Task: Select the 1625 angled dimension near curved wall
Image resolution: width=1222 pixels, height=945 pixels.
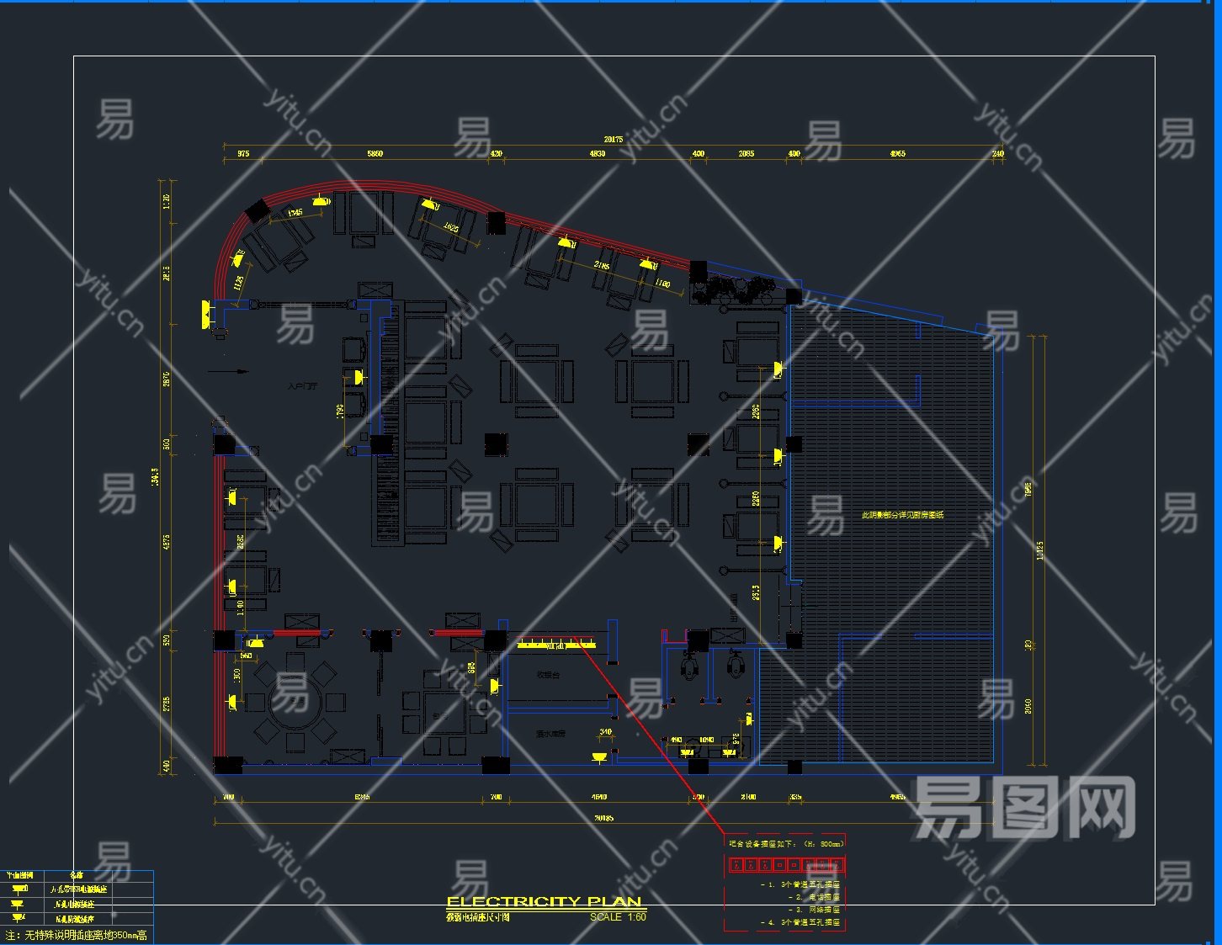Action: point(451,227)
